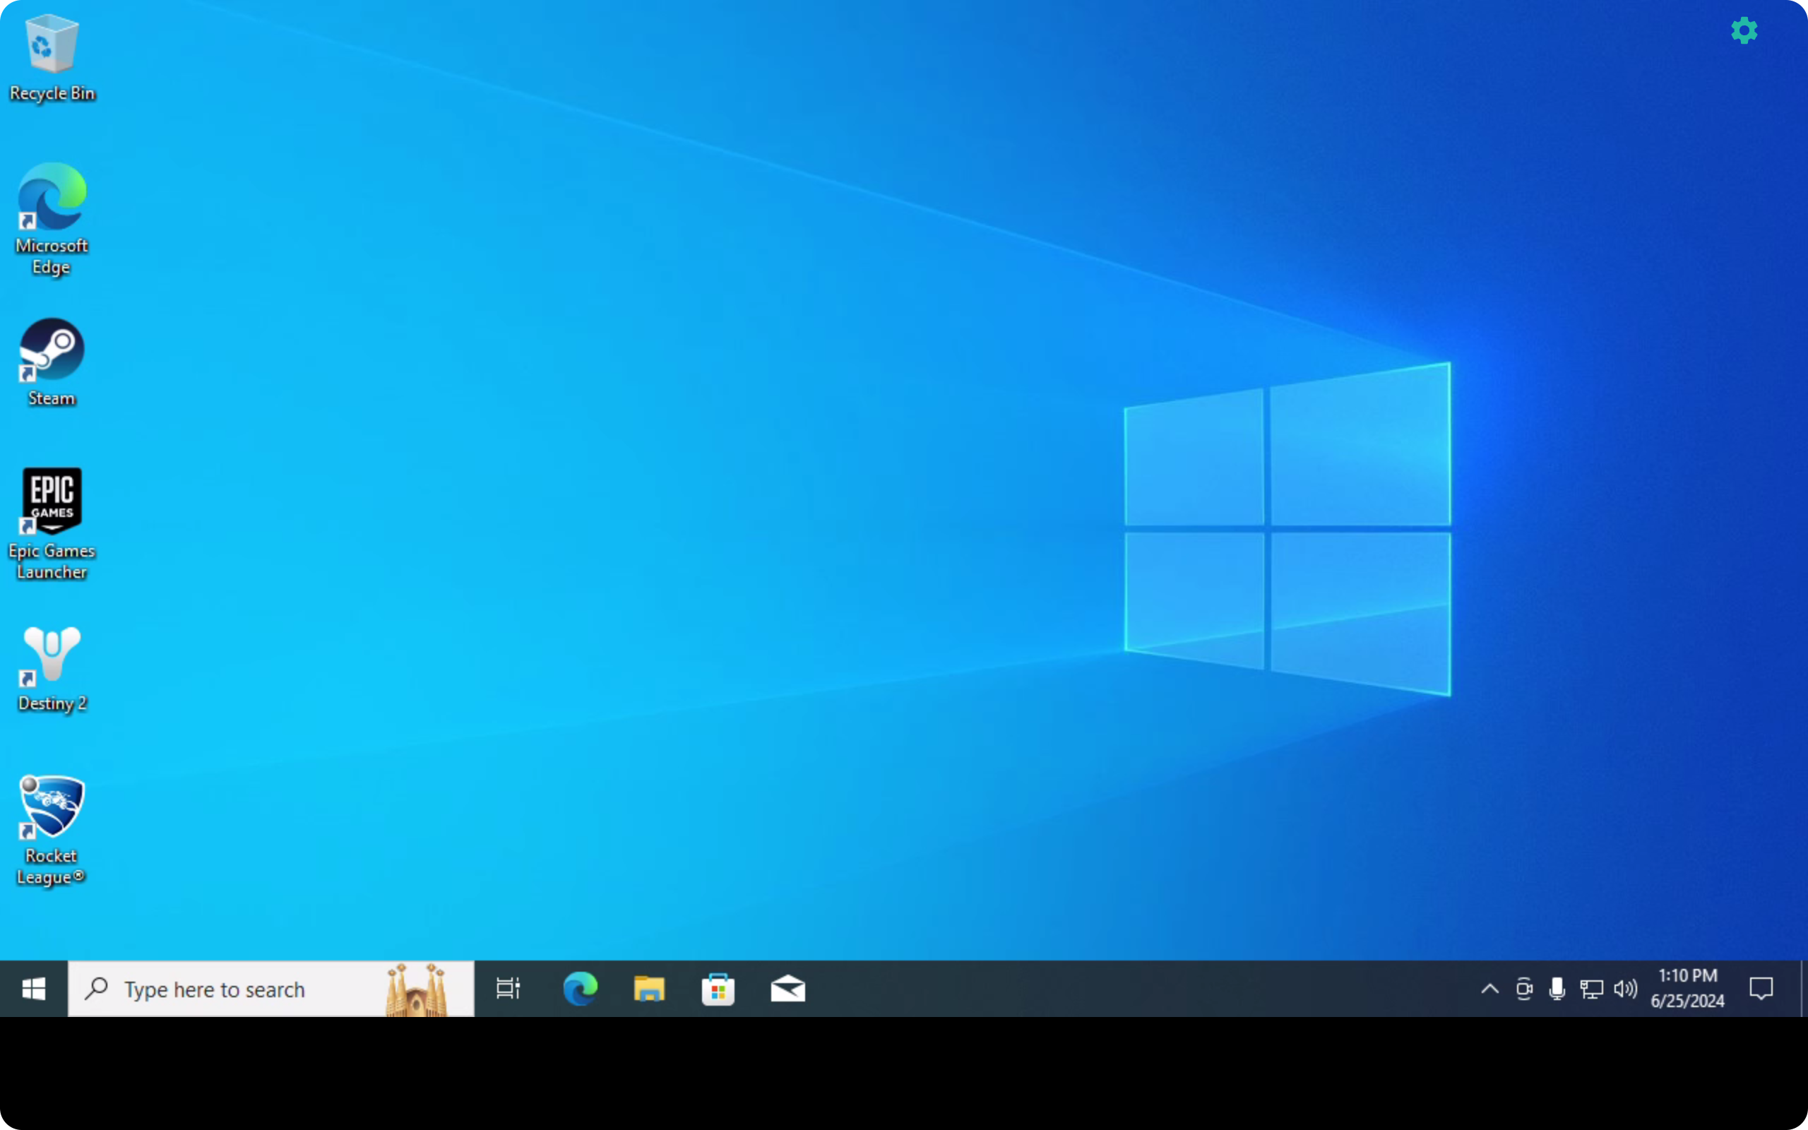Click the Meet Now tray icon

pos(1524,989)
